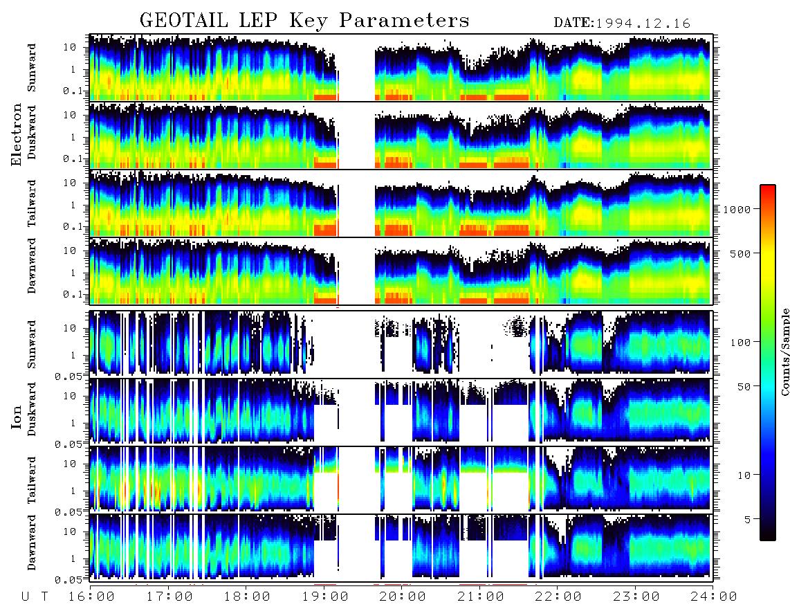The width and height of the screenshot is (790, 609).
Task: Select the Electron "Sunward" panel label
Action: tap(32, 68)
